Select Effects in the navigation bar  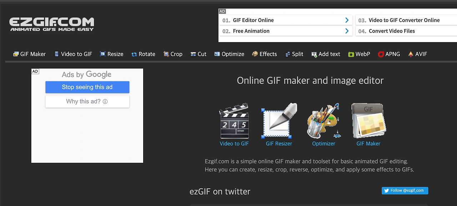coord(265,54)
